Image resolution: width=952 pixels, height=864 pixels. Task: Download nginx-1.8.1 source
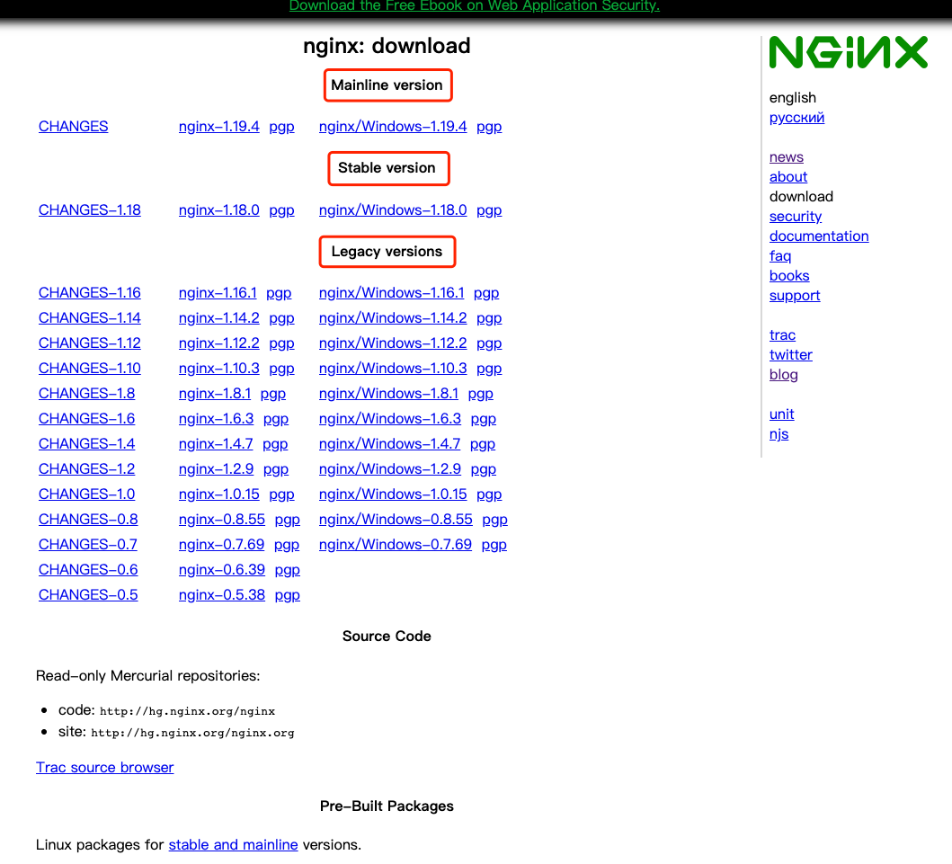(x=215, y=394)
